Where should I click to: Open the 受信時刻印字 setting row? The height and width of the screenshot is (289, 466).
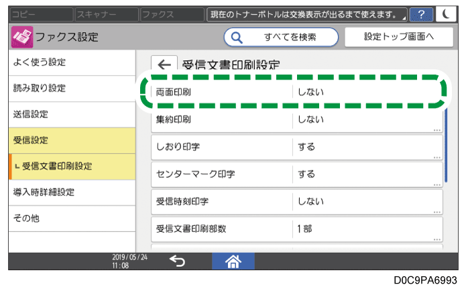click(x=297, y=202)
